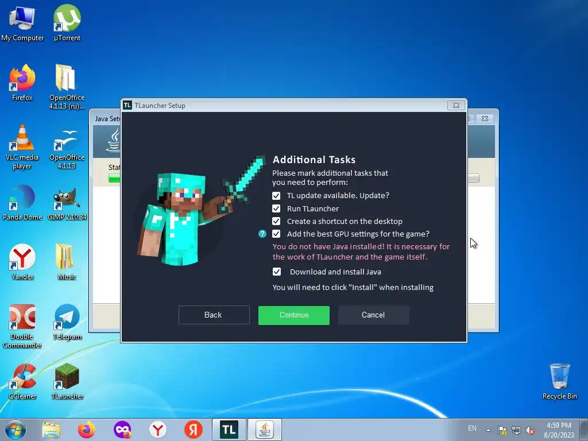588x441 pixels.
Task: Uncheck the 'Run TLauncher' checkbox
Action: click(276, 208)
